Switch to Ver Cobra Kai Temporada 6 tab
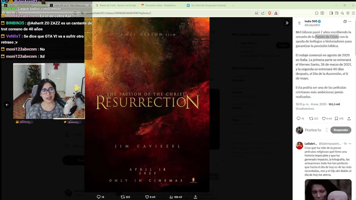The height and width of the screenshot is (200, 356). pos(206,5)
